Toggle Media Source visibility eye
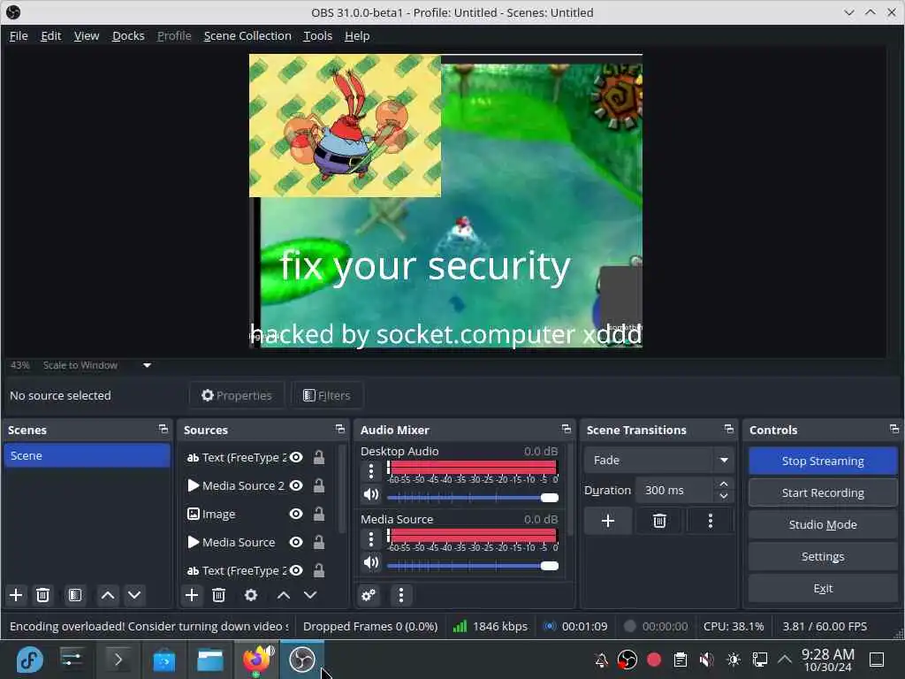 296,542
